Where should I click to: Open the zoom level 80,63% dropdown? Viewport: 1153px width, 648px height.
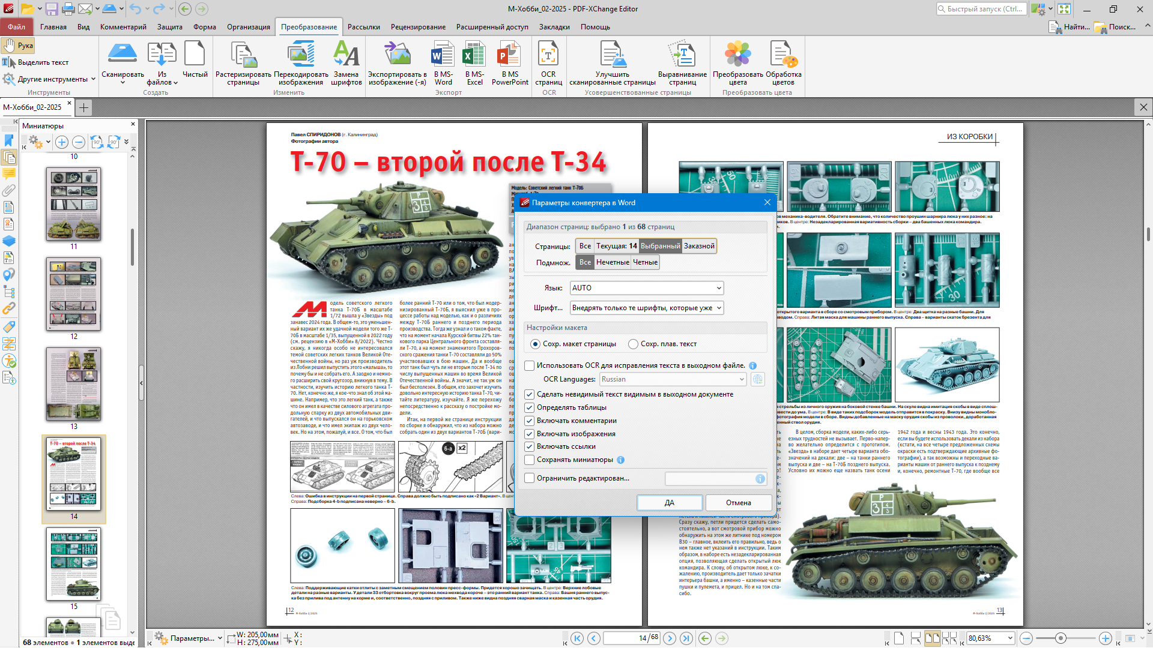pos(1010,638)
